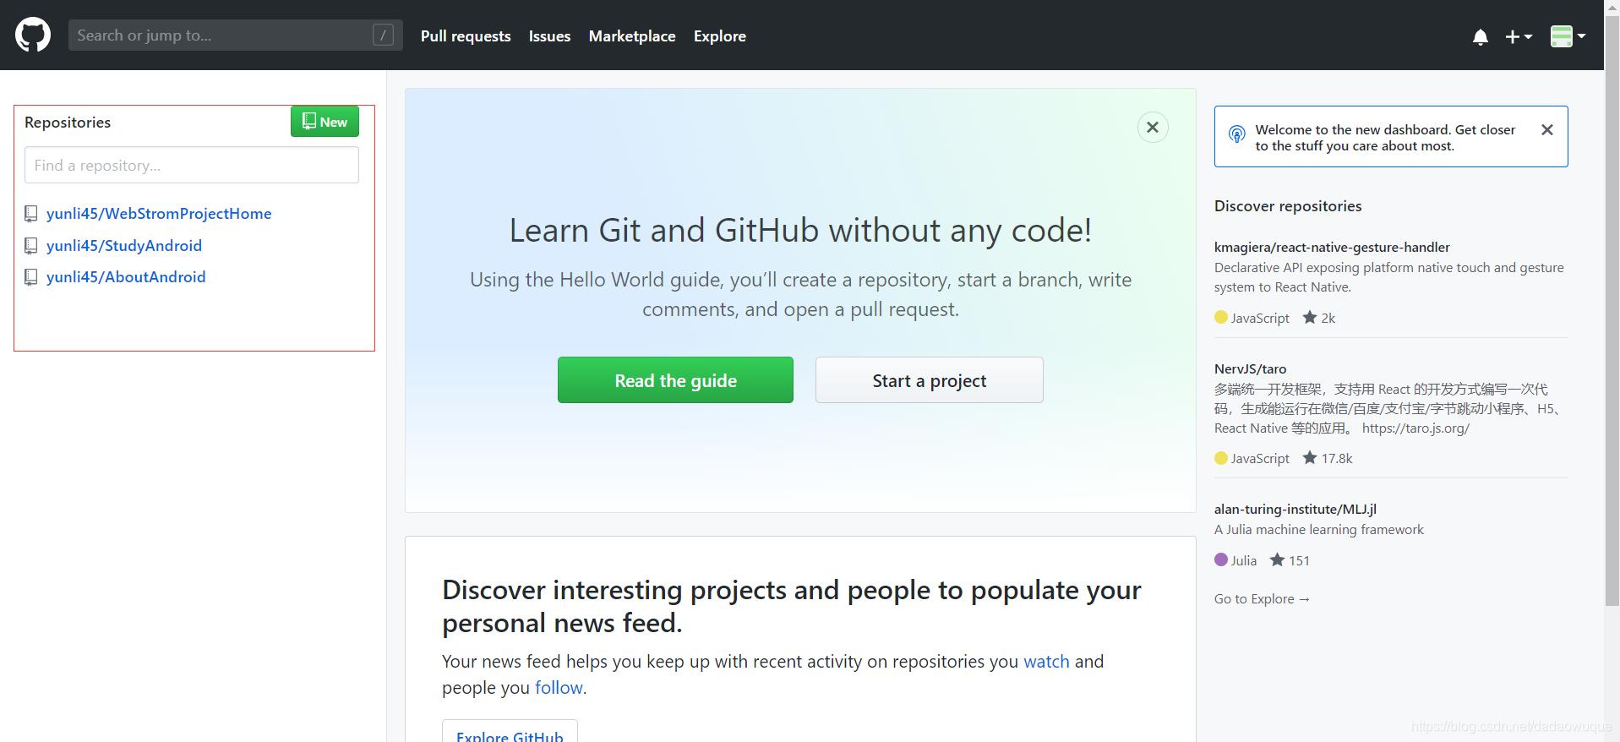Viewport: 1620px width, 742px height.
Task: Open the GitHub Octocat home logo
Action: click(33, 35)
